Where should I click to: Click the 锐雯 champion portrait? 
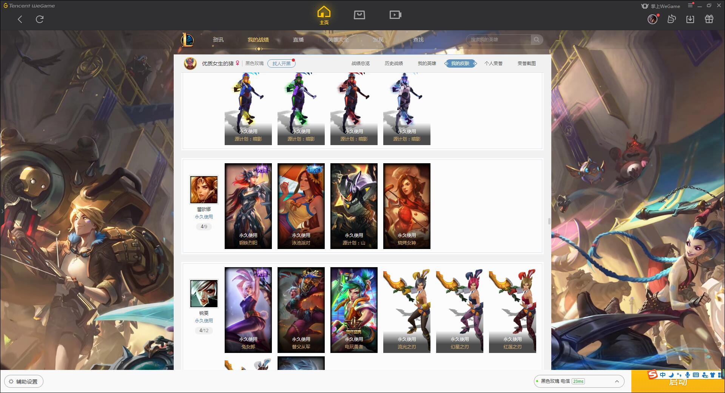click(x=204, y=294)
